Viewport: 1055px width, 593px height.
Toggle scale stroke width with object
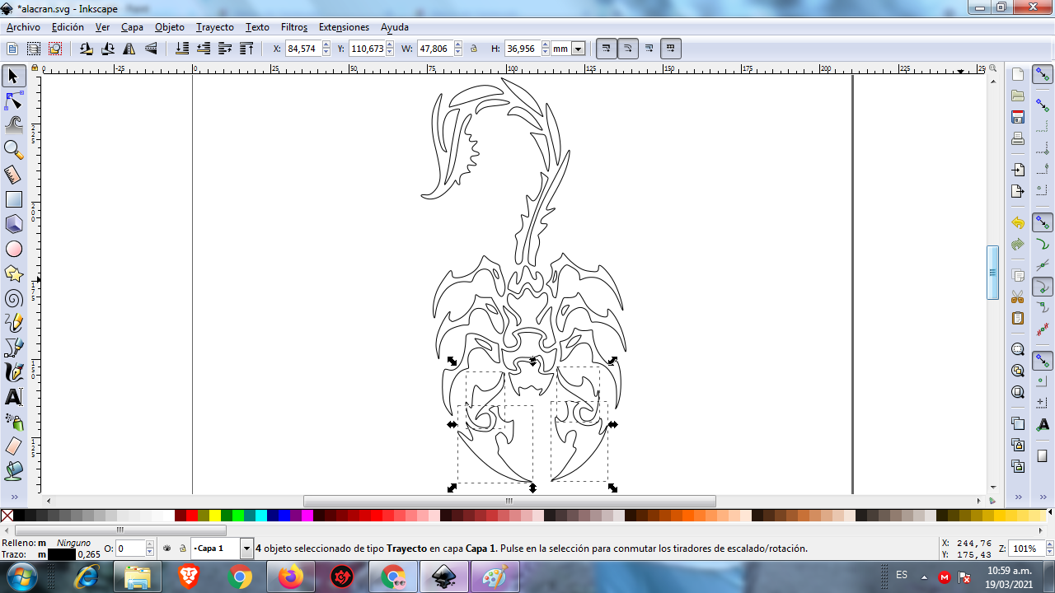click(607, 49)
